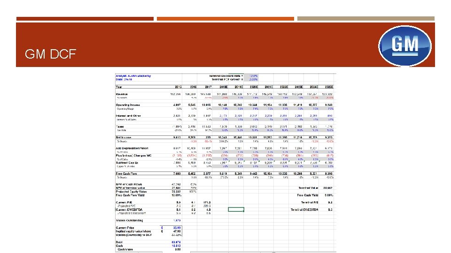
Task: Click the Terminal P/E label
Action: [310, 202]
